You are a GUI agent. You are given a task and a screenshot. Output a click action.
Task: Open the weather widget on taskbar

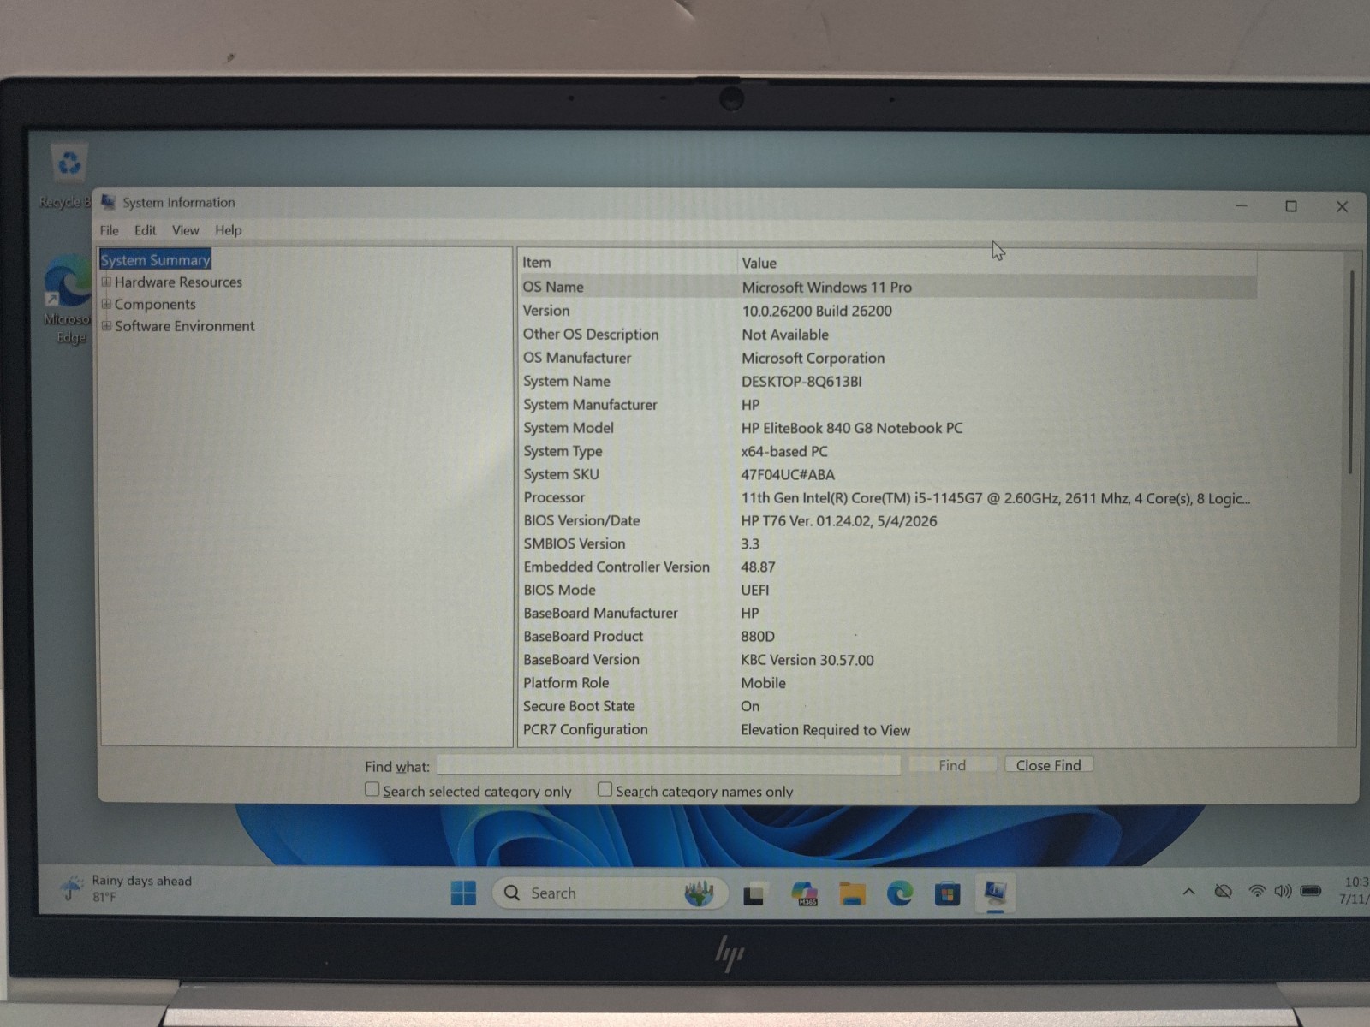point(127,888)
